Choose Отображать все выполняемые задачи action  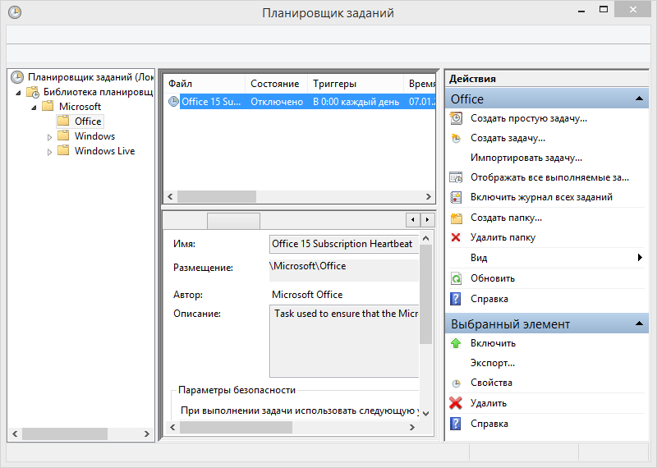(x=549, y=177)
